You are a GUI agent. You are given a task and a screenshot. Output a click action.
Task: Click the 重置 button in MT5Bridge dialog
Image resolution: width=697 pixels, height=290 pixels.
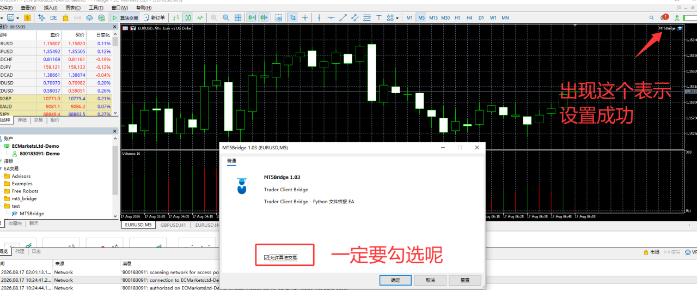[465, 280]
